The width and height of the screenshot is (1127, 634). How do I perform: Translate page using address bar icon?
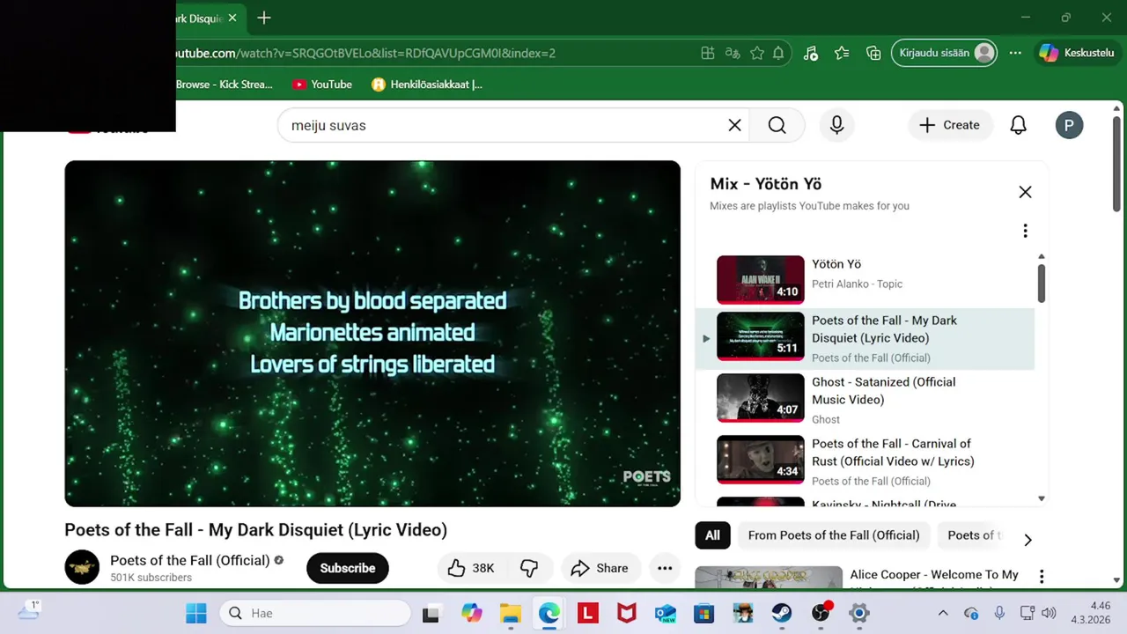732,53
